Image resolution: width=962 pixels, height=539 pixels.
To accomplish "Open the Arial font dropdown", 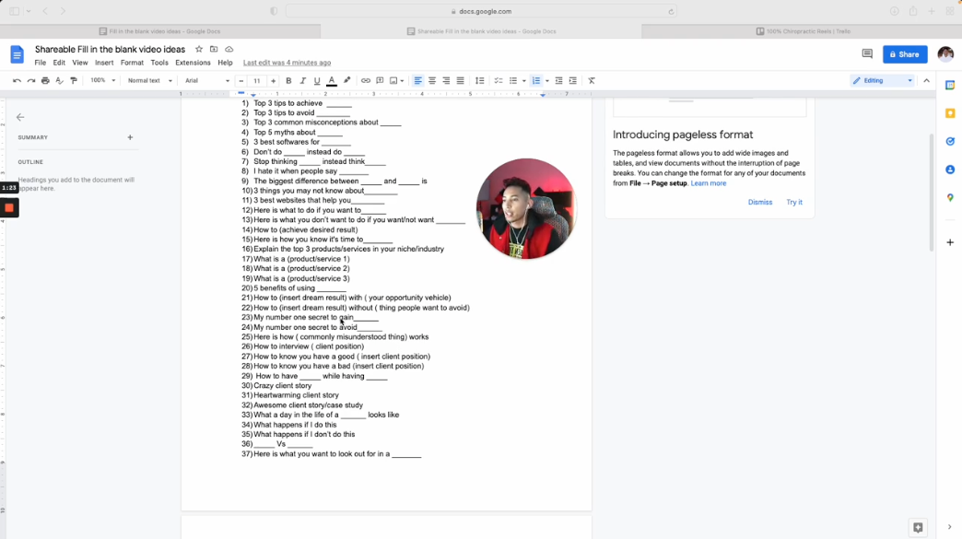I will click(206, 81).
